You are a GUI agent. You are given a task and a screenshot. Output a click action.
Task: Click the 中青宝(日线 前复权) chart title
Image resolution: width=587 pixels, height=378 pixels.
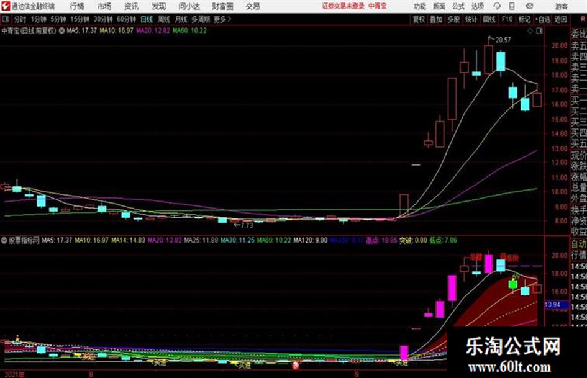coord(29,30)
